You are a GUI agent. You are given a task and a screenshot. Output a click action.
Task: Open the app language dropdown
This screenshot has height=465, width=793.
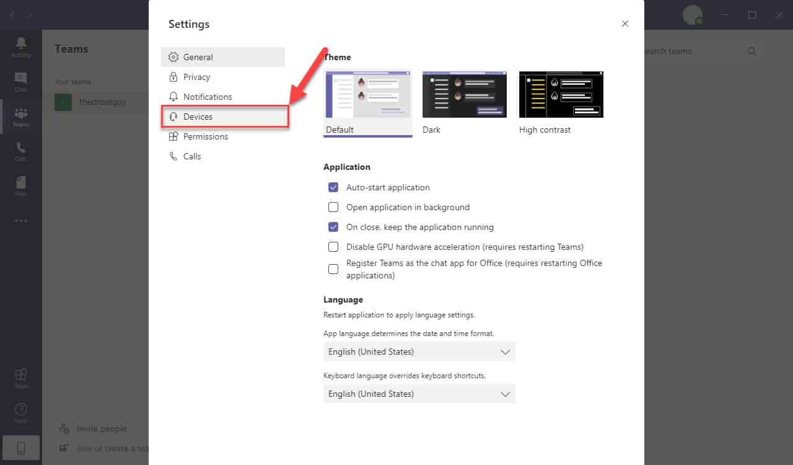(x=419, y=352)
